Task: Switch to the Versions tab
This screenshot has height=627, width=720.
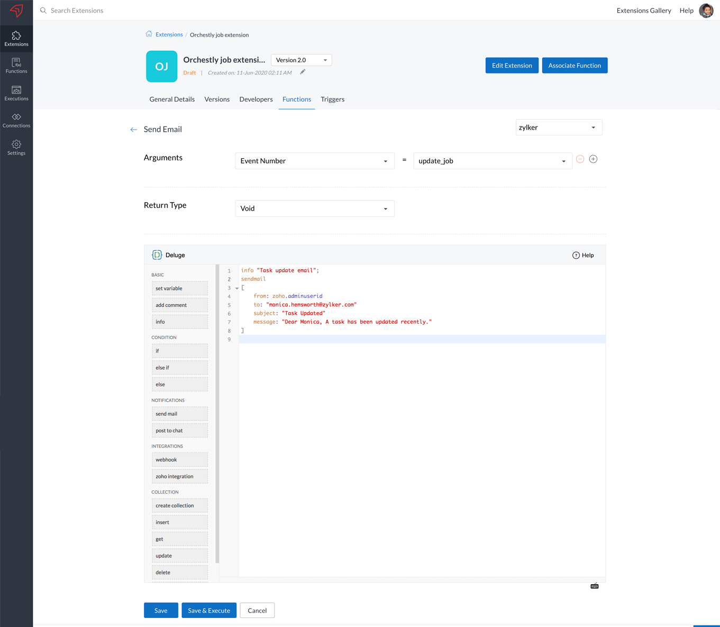Action: tap(217, 99)
